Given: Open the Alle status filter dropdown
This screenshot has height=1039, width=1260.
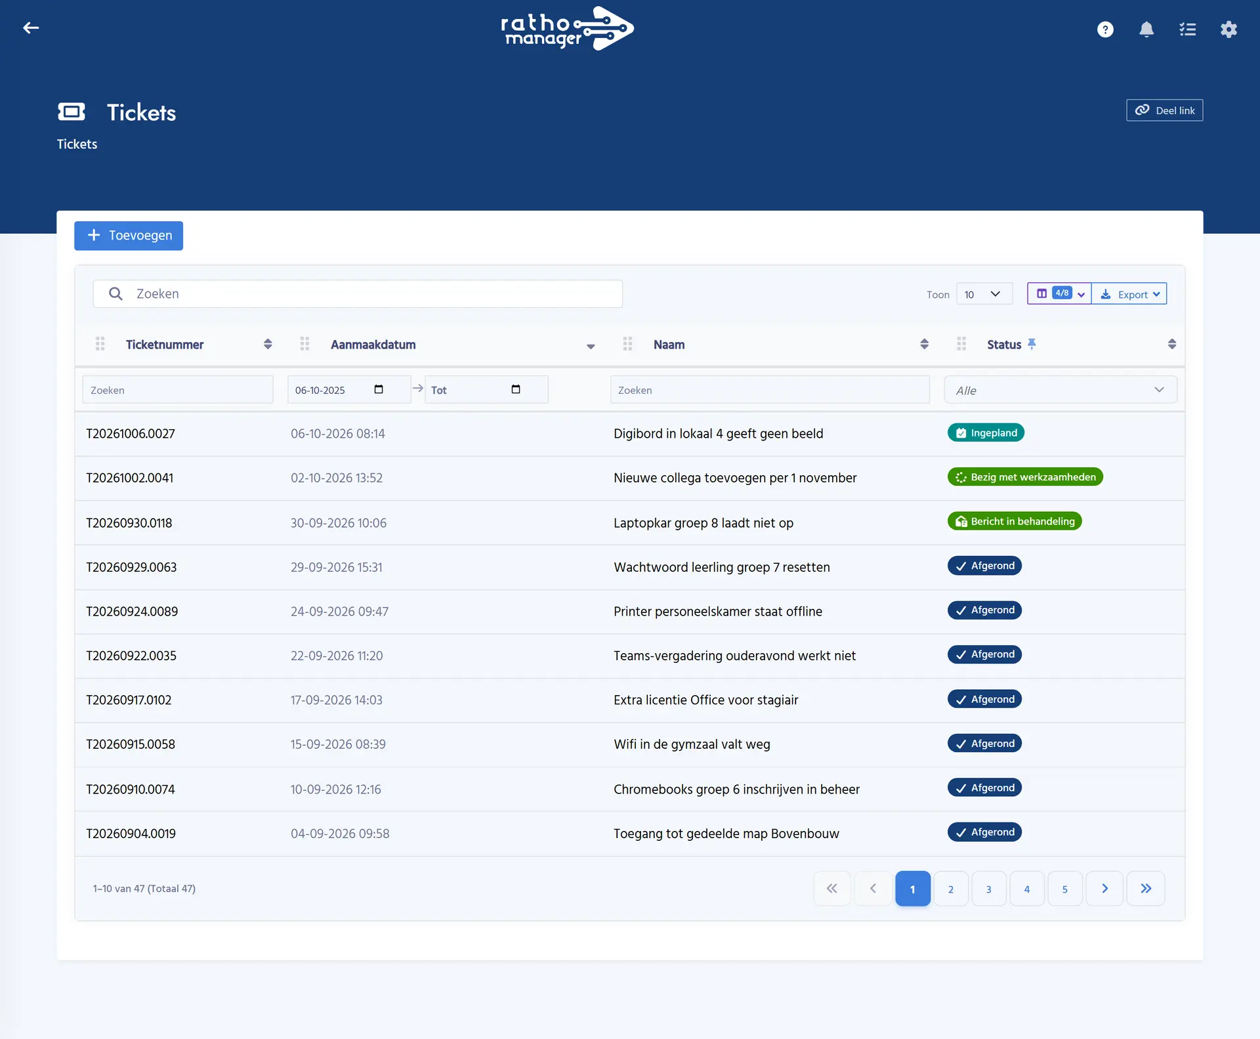Looking at the screenshot, I should point(1060,390).
